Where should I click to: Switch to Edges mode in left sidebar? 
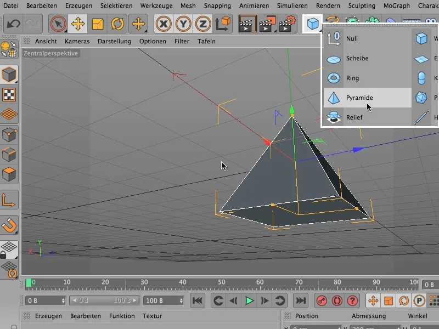[9, 155]
